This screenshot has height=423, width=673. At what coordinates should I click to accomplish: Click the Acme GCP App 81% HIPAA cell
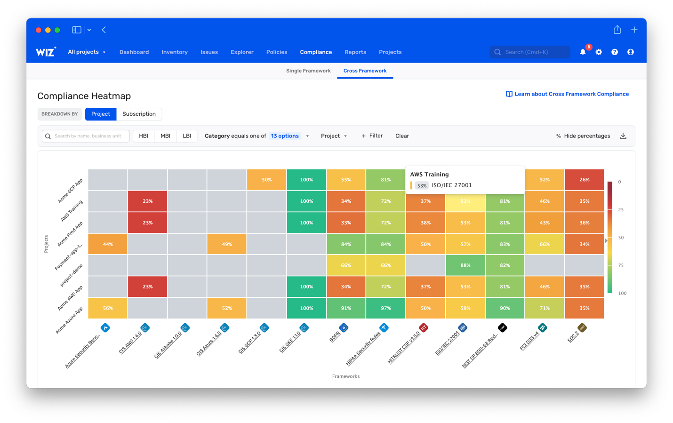click(385, 180)
